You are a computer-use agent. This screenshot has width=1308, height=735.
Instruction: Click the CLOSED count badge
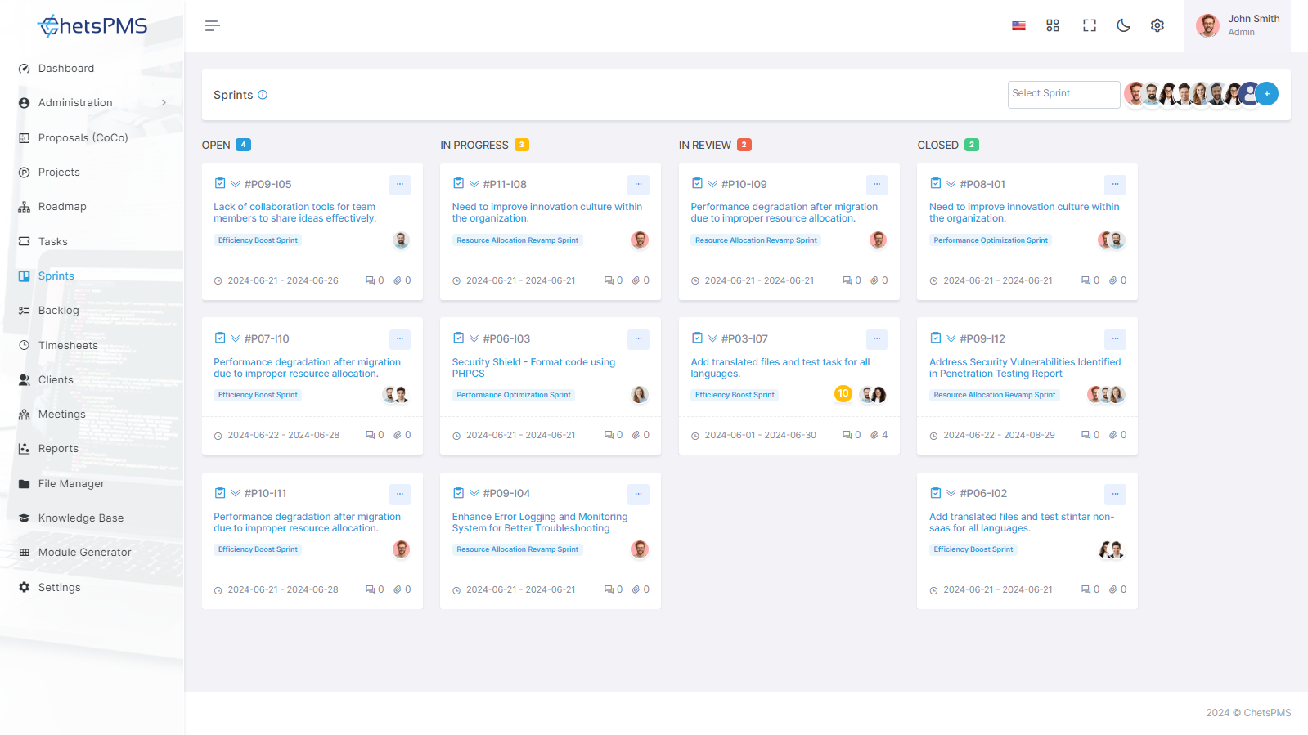pos(972,145)
